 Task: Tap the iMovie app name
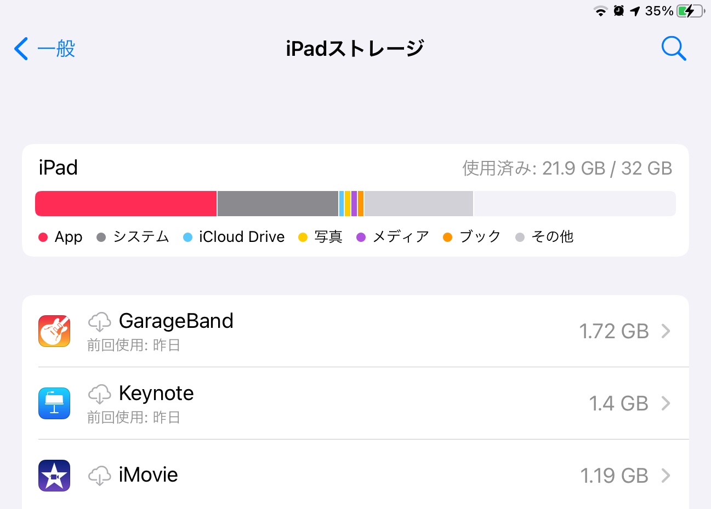[x=148, y=475]
